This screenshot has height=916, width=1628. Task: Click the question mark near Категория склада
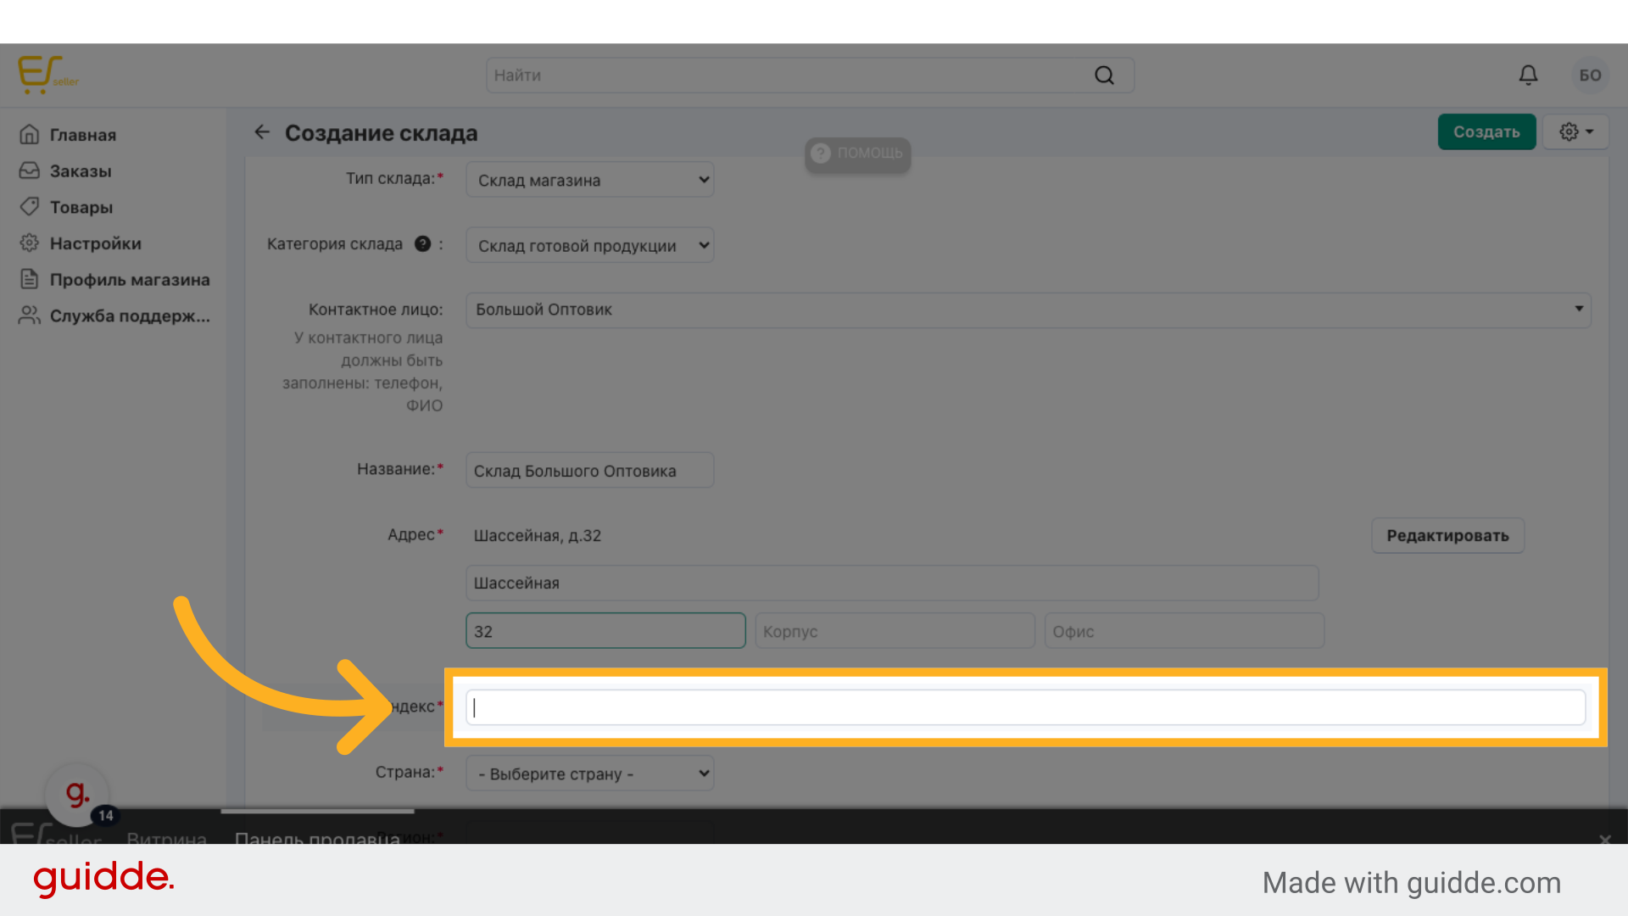(x=422, y=244)
